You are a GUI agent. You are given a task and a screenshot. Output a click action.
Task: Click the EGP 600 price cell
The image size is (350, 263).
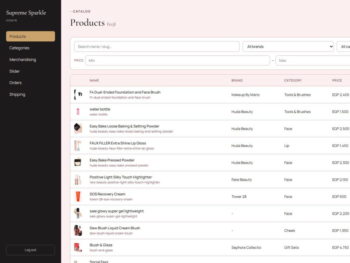tap(339, 197)
